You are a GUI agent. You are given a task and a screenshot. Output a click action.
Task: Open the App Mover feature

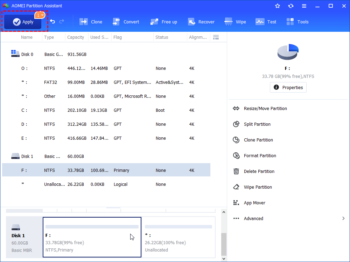tap(255, 203)
